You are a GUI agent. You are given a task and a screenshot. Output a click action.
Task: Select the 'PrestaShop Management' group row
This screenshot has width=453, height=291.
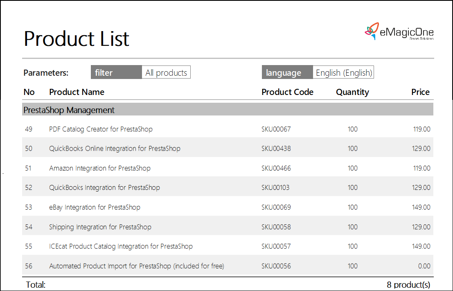228,110
